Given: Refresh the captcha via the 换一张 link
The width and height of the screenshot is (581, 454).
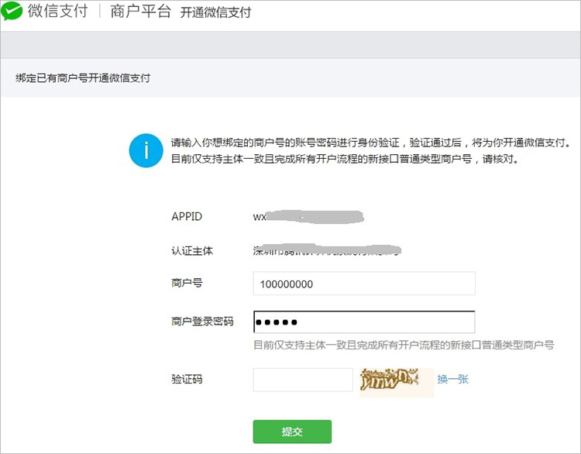Looking at the screenshot, I should click(453, 380).
